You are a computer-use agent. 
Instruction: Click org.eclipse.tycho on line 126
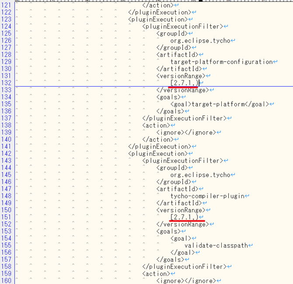(x=200, y=40)
